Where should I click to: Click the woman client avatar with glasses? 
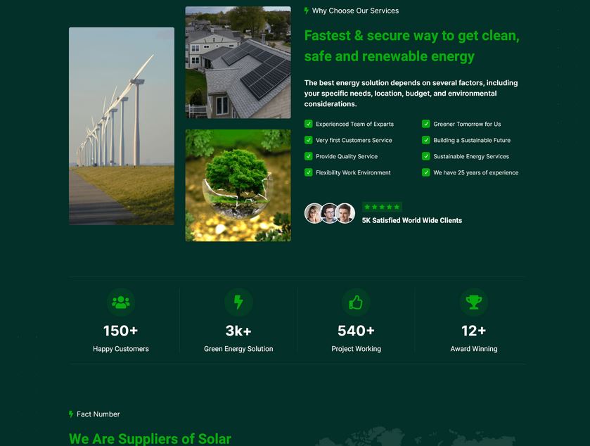(x=314, y=213)
